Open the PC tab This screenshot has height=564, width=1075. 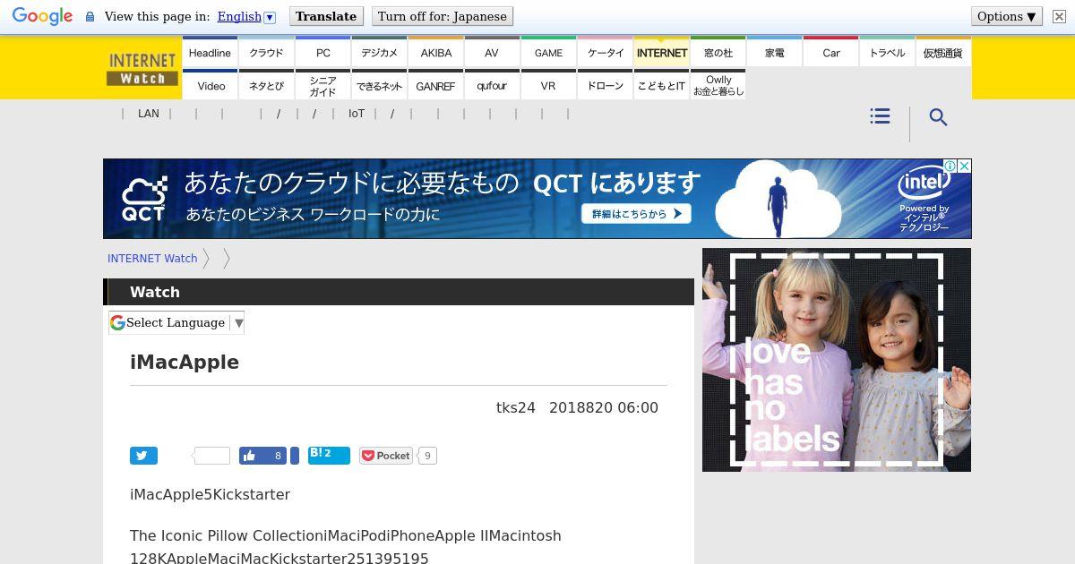click(322, 52)
